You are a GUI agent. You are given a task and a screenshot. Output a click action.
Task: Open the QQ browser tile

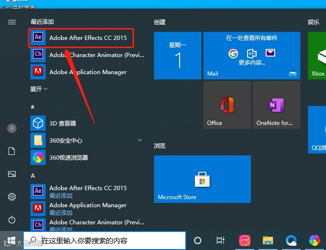(317, 130)
